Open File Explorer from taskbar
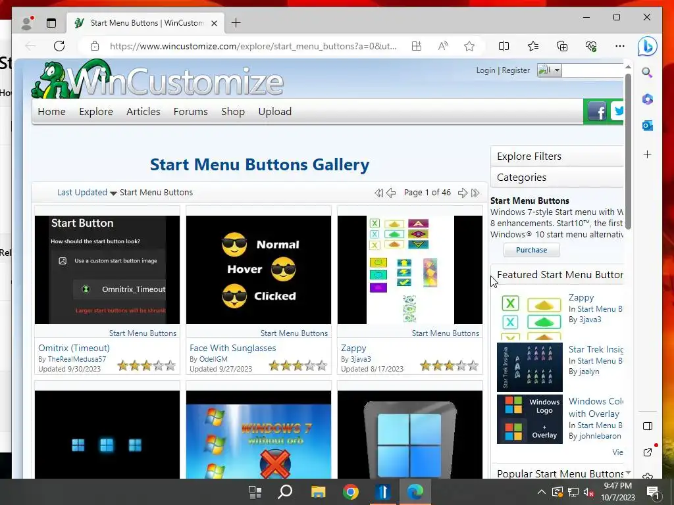This screenshot has width=674, height=505. [x=318, y=492]
